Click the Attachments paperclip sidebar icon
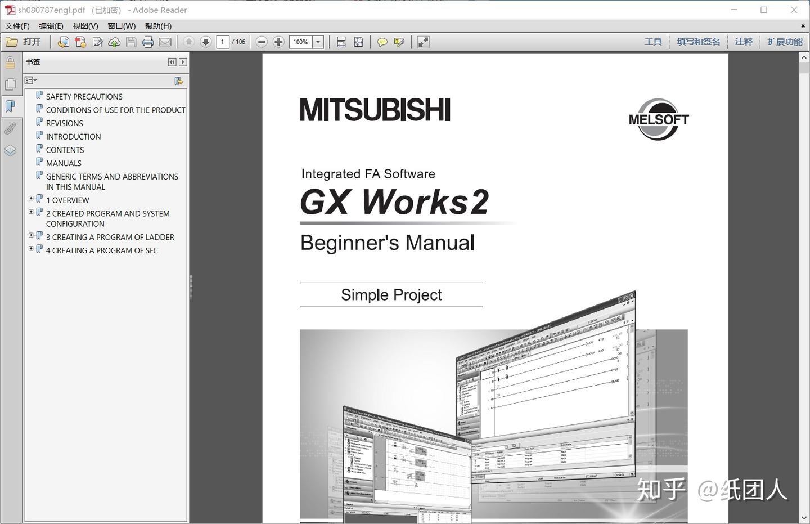The height and width of the screenshot is (524, 810). click(x=10, y=128)
